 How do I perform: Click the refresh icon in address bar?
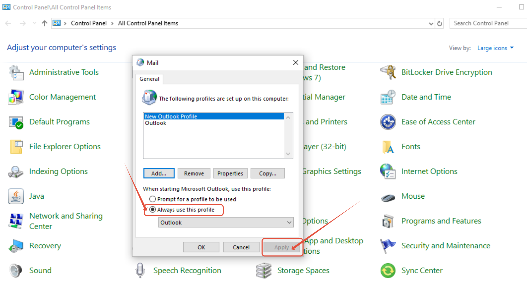(440, 23)
